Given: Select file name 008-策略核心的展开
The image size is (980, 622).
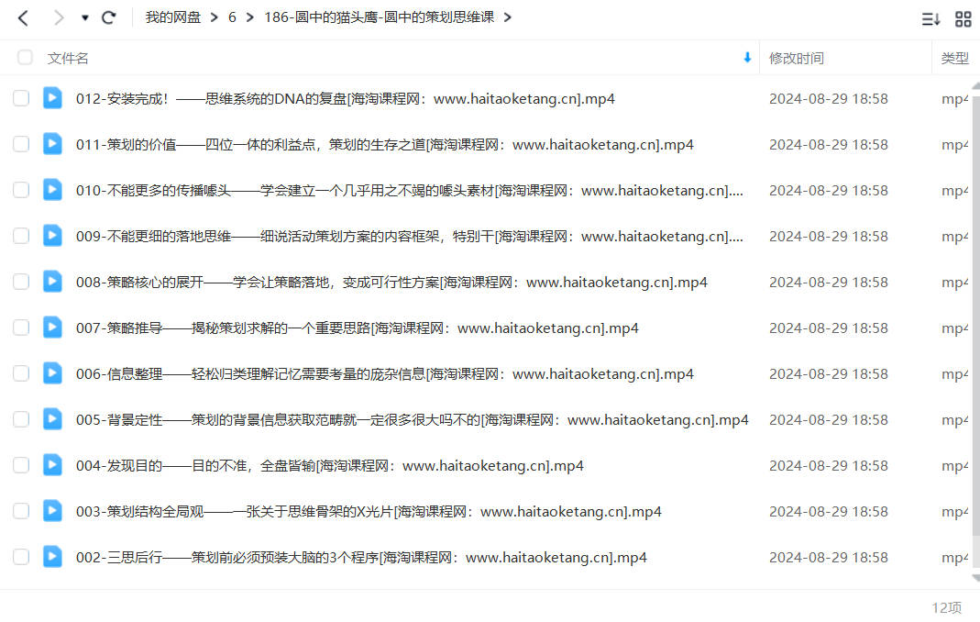Looking at the screenshot, I should click(x=391, y=283).
